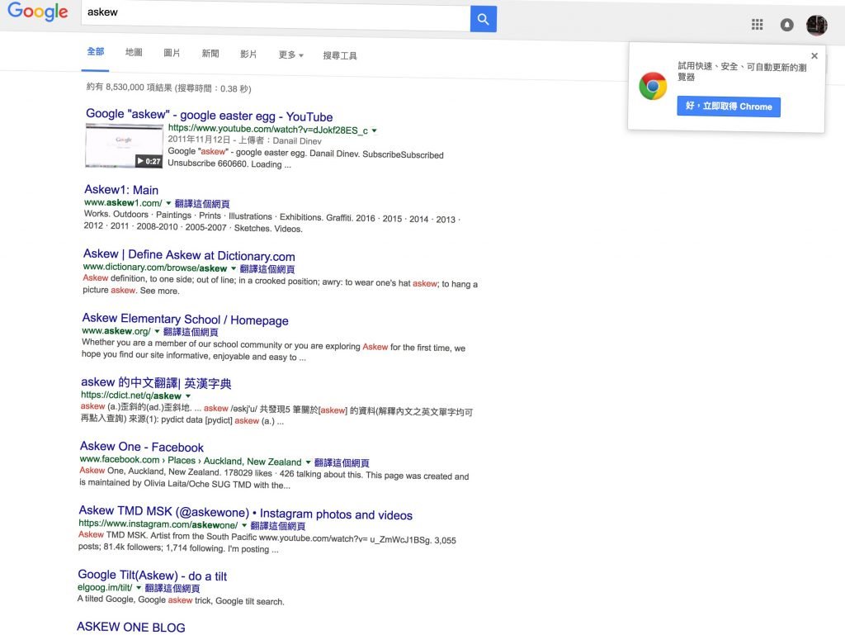Expand the arrow beside the youtube.com URL

374,130
